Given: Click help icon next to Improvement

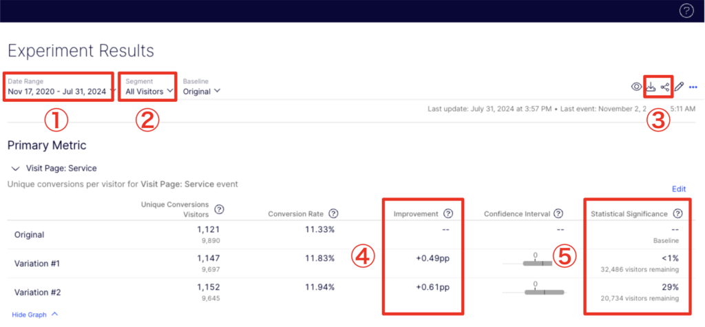Looking at the screenshot, I should click(x=448, y=214).
